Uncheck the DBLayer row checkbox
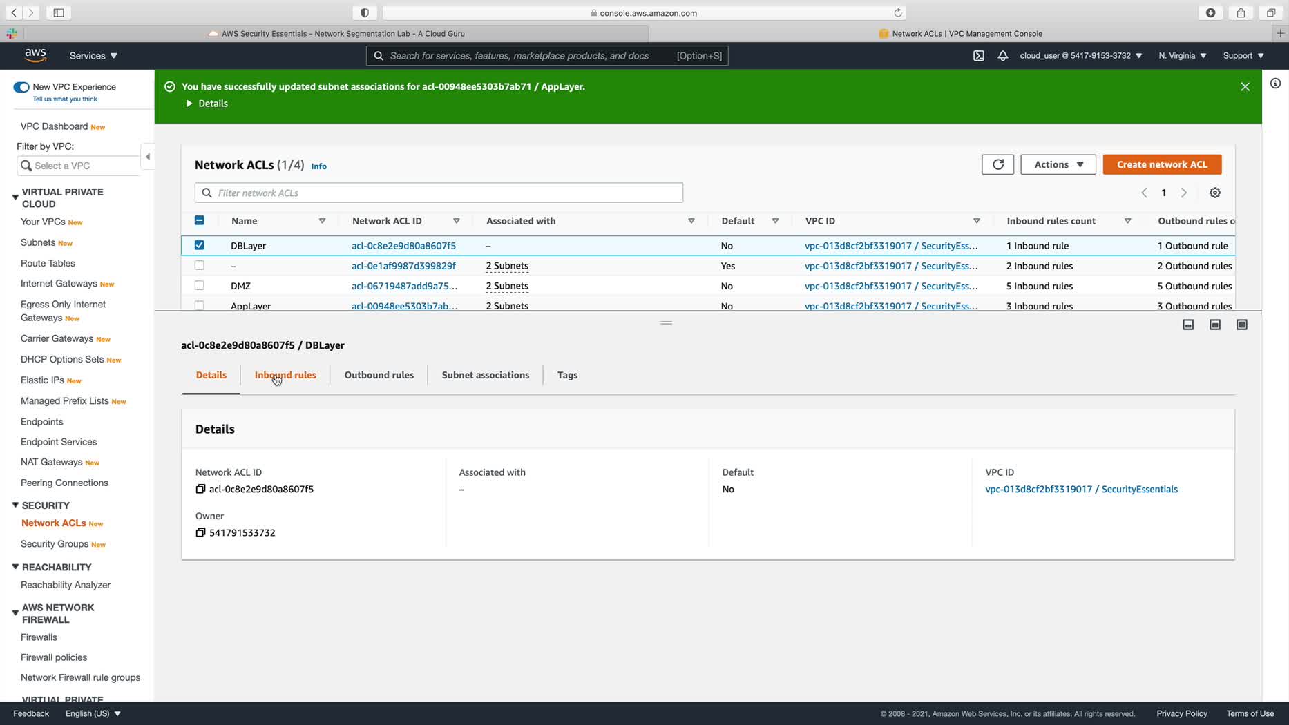 pos(200,245)
